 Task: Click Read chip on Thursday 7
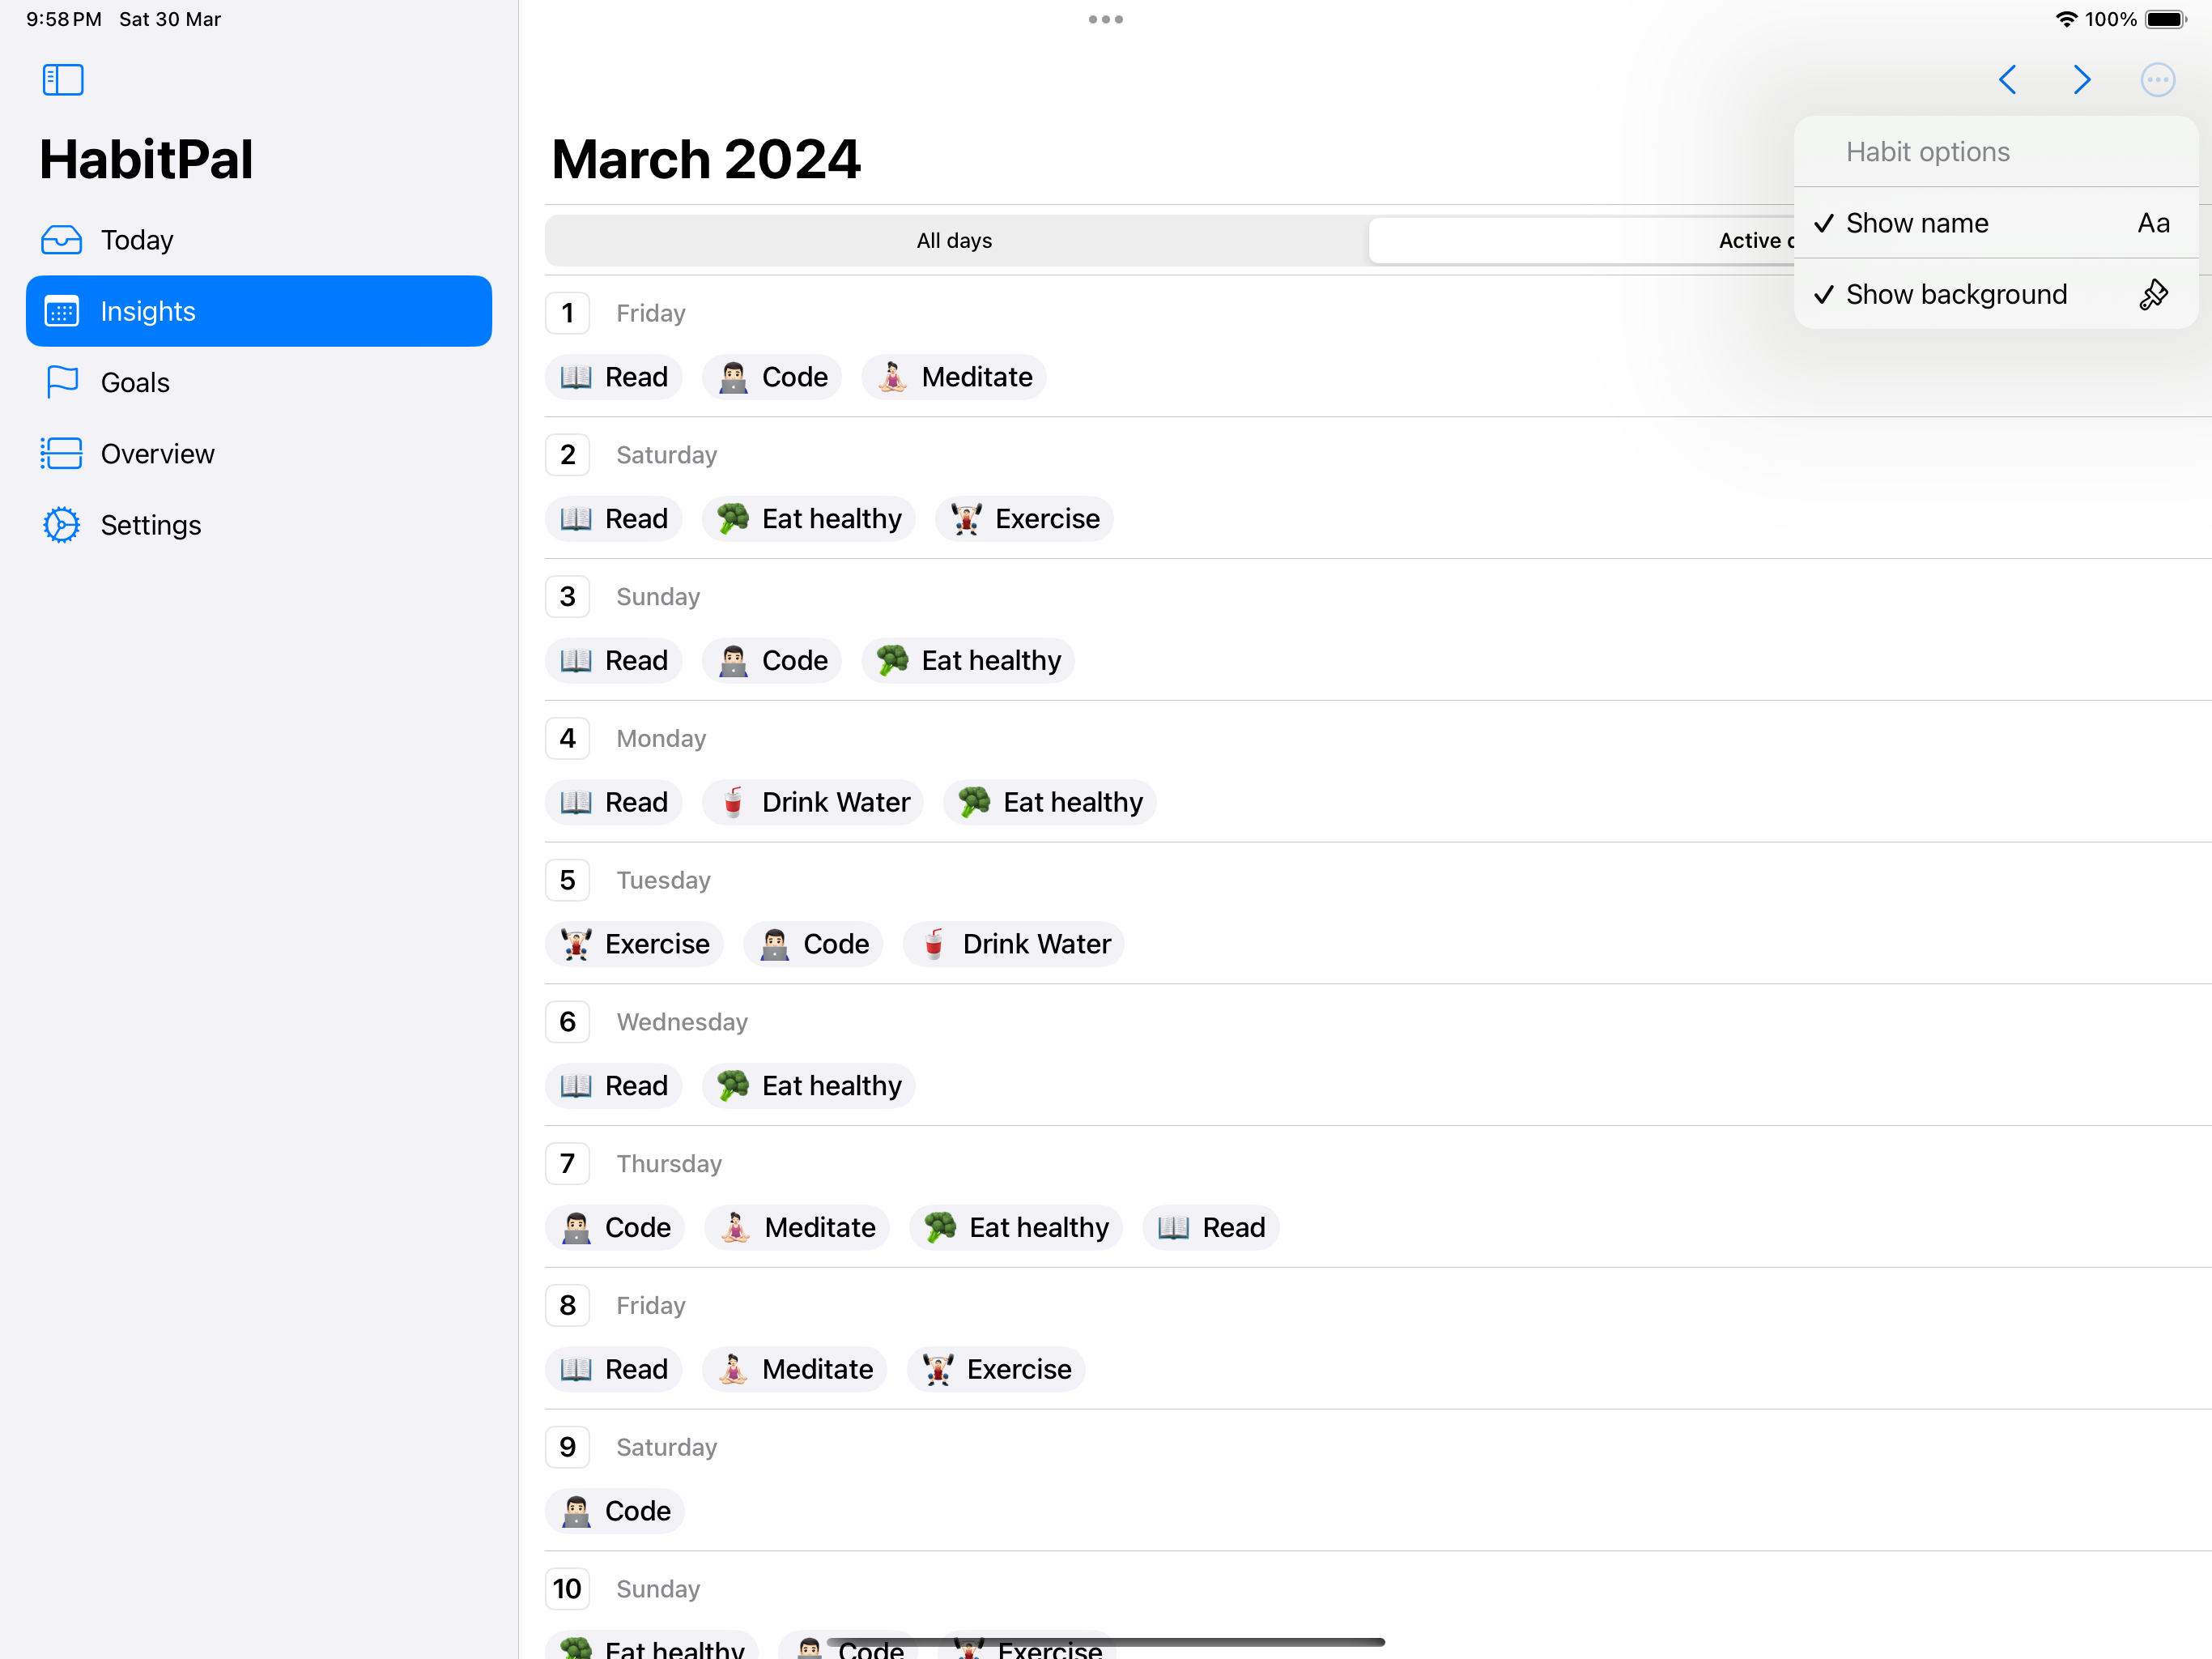pos(1211,1228)
